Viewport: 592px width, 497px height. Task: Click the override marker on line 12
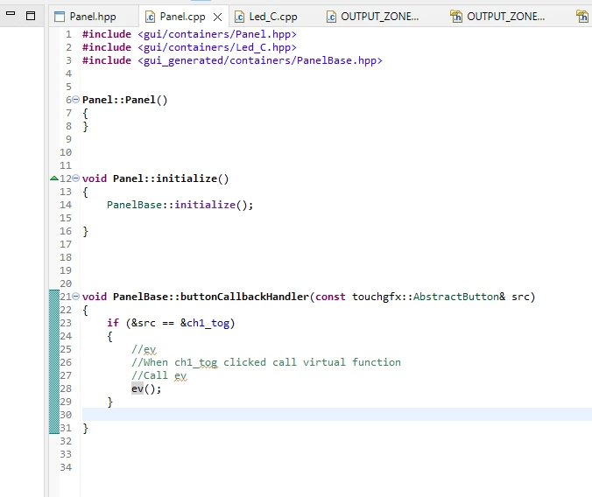[54, 178]
